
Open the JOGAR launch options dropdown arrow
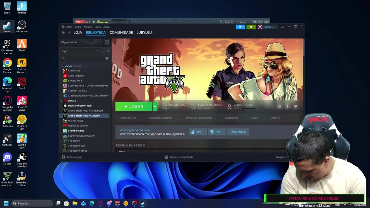click(x=155, y=107)
